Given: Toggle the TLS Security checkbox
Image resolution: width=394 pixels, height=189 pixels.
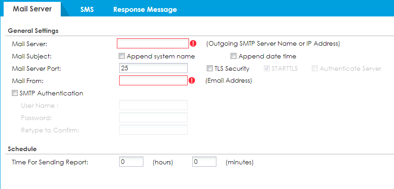Looking at the screenshot, I should (x=210, y=68).
